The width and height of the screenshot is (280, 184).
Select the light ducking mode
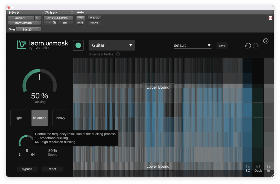(19, 118)
